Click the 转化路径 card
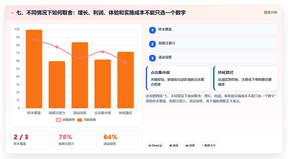The image size is (288, 159). point(246,78)
